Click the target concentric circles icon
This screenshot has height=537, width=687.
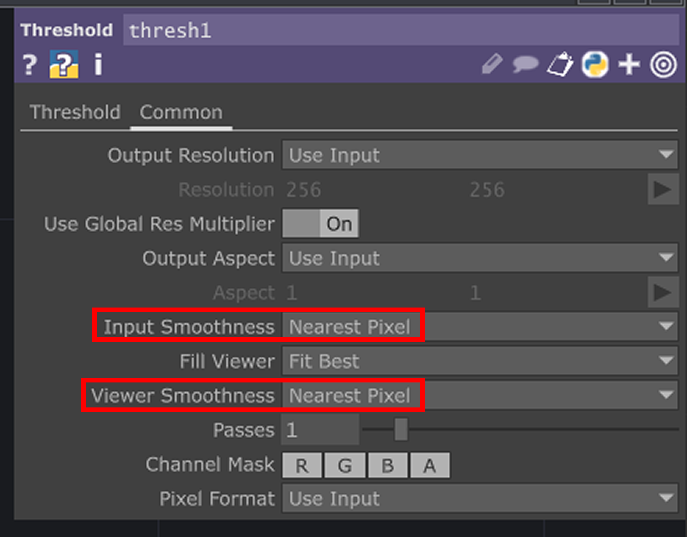click(663, 64)
